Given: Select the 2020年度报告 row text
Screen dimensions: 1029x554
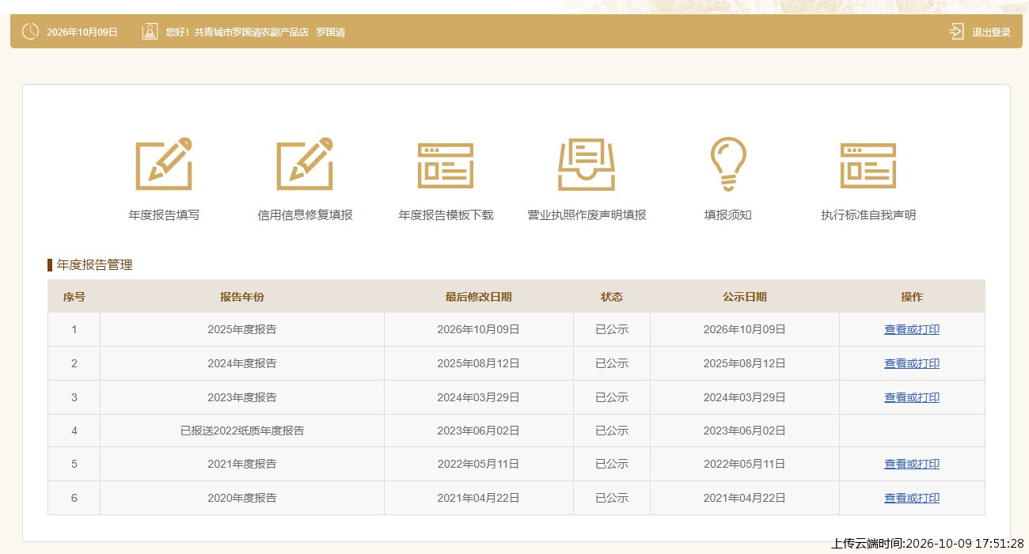Looking at the screenshot, I should (x=242, y=498).
